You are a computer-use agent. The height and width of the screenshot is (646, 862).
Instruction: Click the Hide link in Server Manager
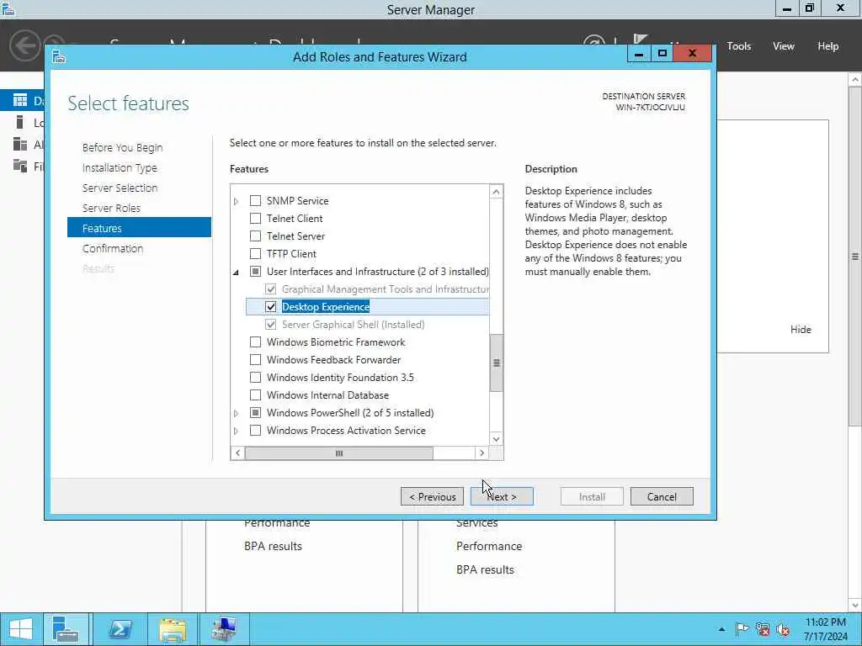click(801, 330)
